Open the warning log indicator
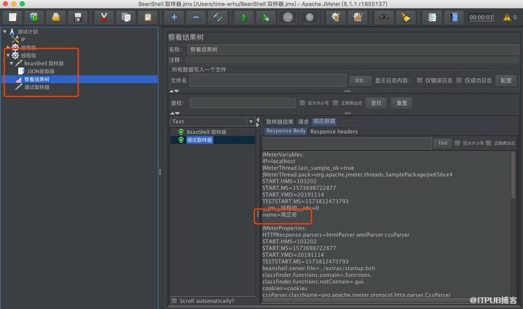523x309 pixels. [x=507, y=18]
